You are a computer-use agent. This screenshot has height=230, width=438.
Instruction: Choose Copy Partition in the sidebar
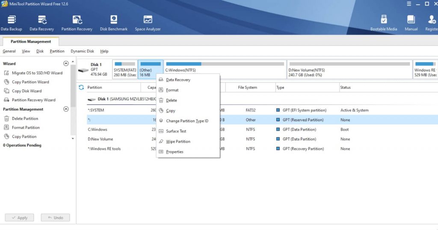pyautogui.click(x=20, y=136)
